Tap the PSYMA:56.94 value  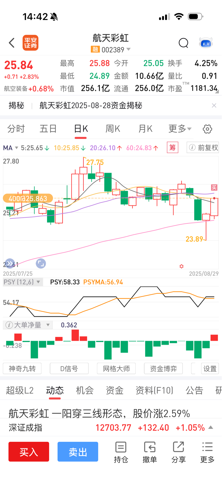(103, 282)
